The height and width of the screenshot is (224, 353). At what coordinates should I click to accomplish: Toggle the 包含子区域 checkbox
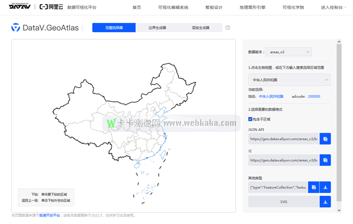[250, 119]
